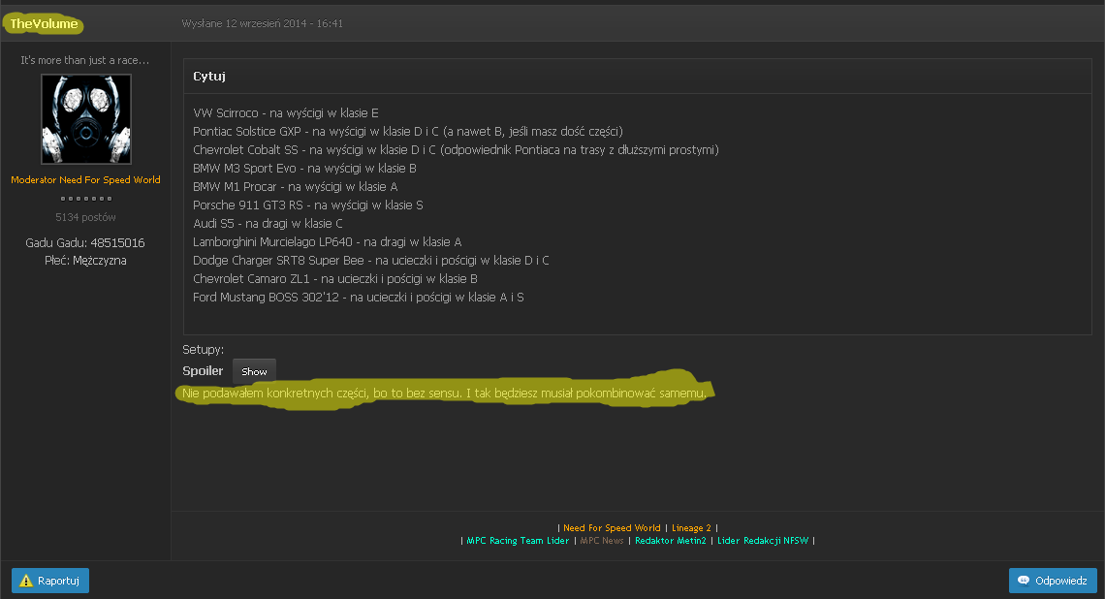Viewport: 1105px width, 599px height.
Task: Open the Redaktor Metin2 link
Action: (670, 541)
